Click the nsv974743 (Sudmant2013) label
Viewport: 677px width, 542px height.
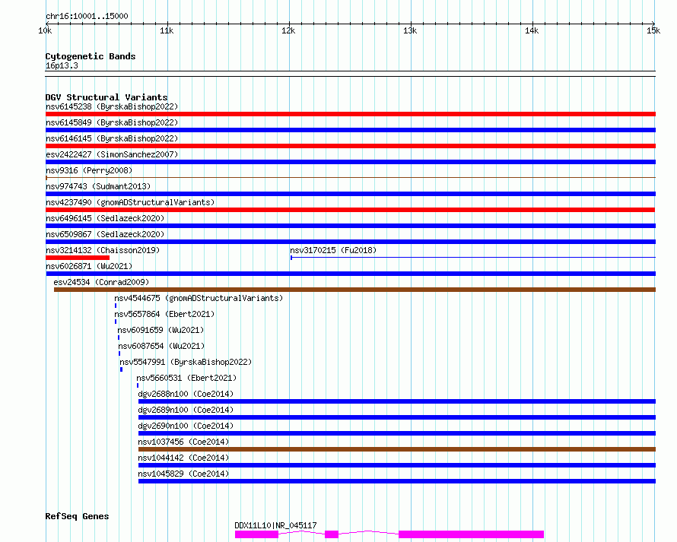(98, 186)
